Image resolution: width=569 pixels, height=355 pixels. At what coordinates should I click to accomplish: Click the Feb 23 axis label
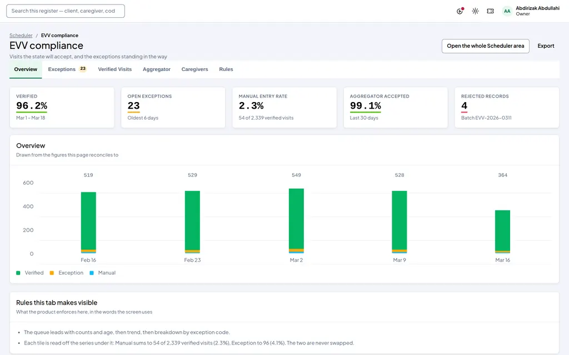tap(192, 260)
